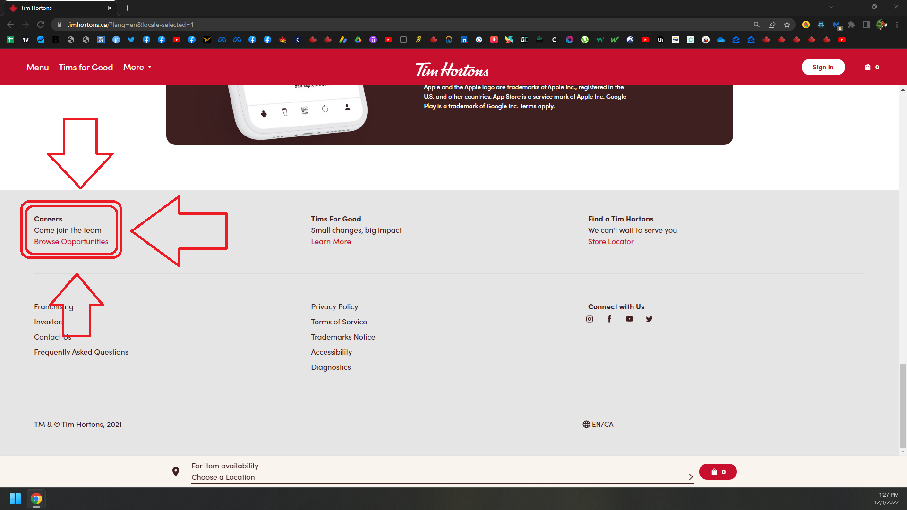Select Tims for Good in the top nav
Viewport: 907px width, 510px height.
86,67
